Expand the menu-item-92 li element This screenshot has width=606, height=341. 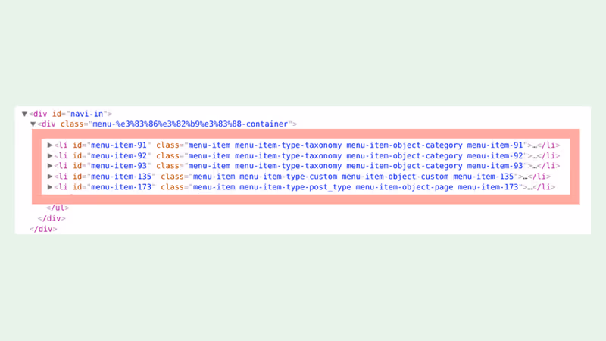[x=50, y=156]
